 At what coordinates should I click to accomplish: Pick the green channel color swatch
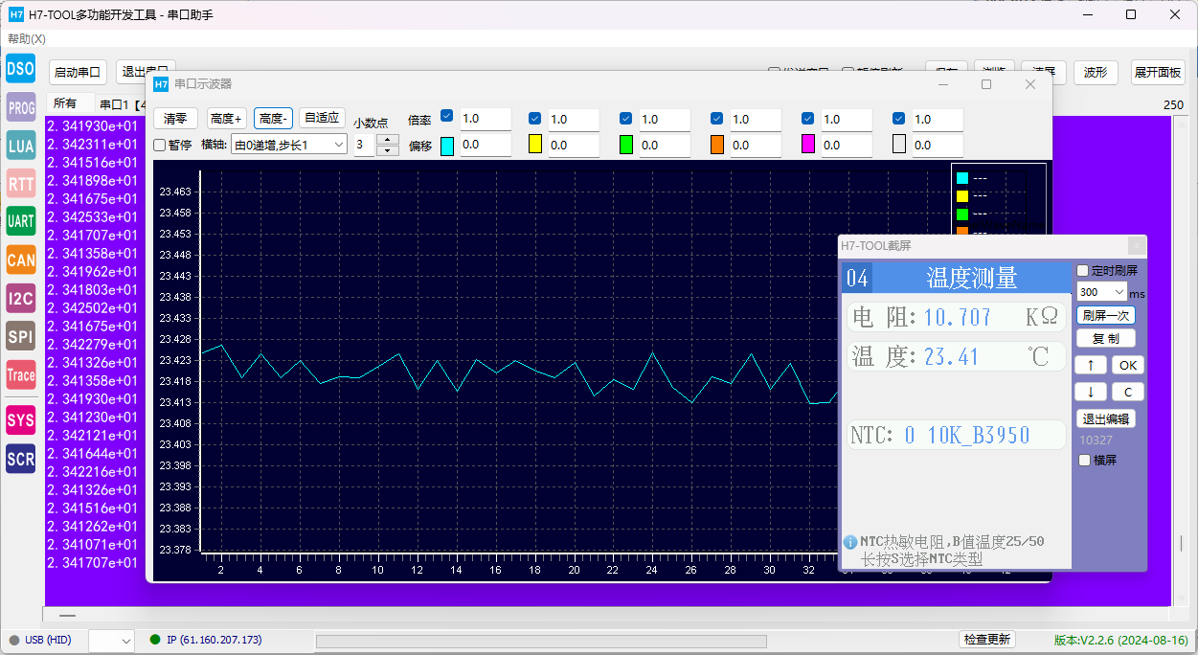[x=626, y=145]
